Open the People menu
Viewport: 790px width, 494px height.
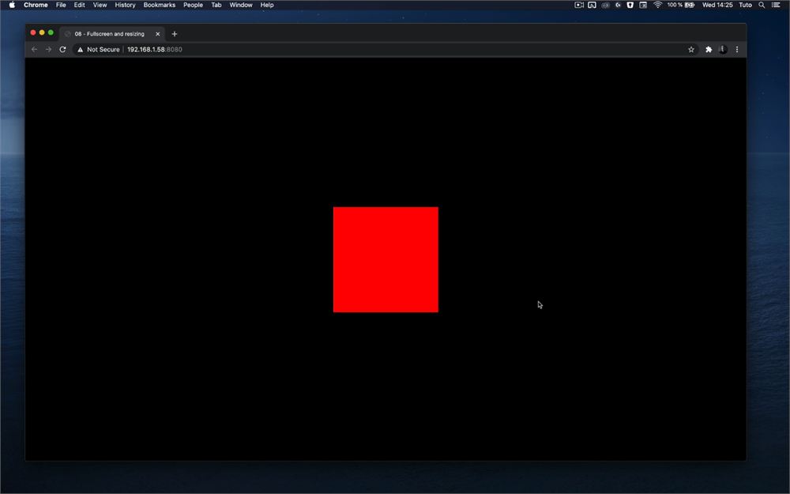click(x=193, y=5)
